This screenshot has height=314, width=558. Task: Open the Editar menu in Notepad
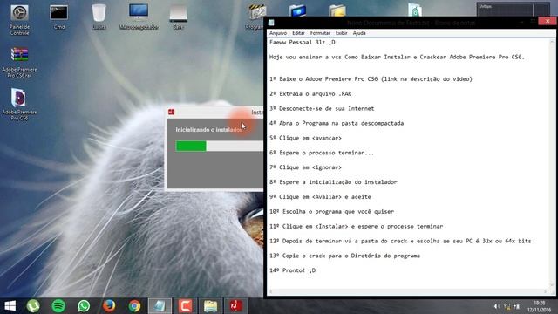point(298,33)
